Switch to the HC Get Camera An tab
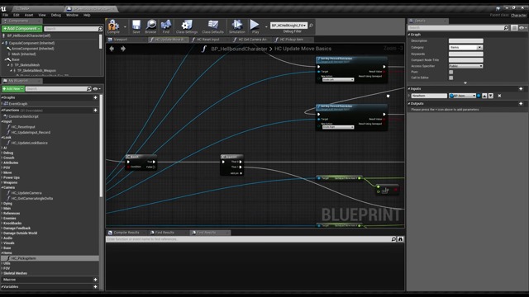529x297 pixels. 252,40
